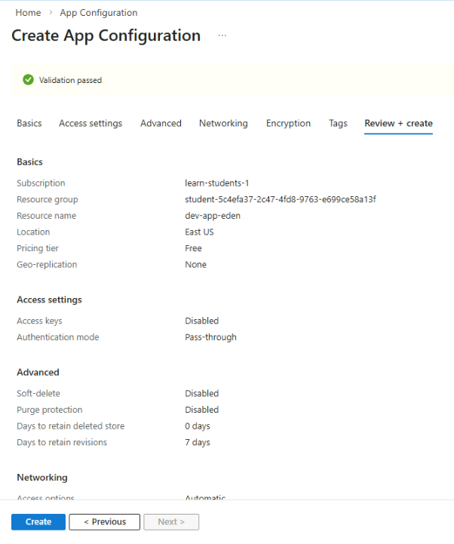454x544 pixels.
Task: Click the Home breadcrumb link
Action: tap(28, 13)
